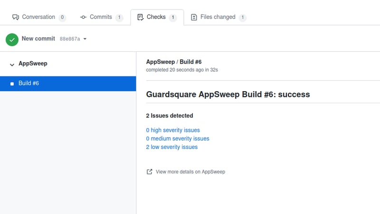Open the Conversation tab
Viewport: 380px width, 214px height.
[x=39, y=17]
